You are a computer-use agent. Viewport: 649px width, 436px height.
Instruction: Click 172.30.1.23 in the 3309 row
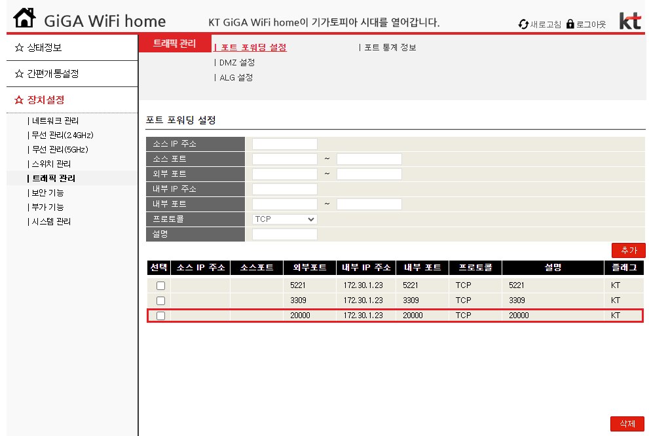pos(363,300)
